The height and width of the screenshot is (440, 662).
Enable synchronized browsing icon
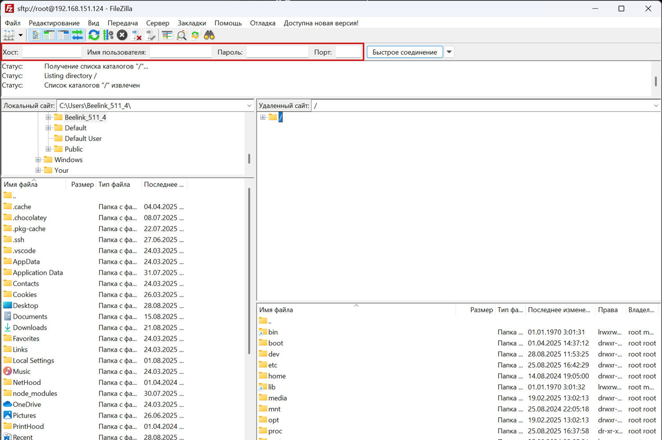coord(195,35)
